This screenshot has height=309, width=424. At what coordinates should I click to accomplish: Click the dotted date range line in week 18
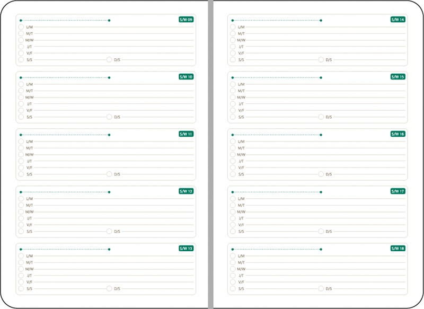coord(277,249)
